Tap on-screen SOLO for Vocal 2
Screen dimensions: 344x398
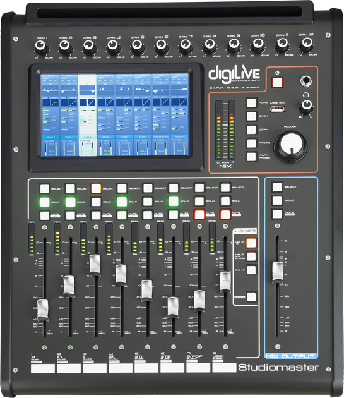click(69, 151)
